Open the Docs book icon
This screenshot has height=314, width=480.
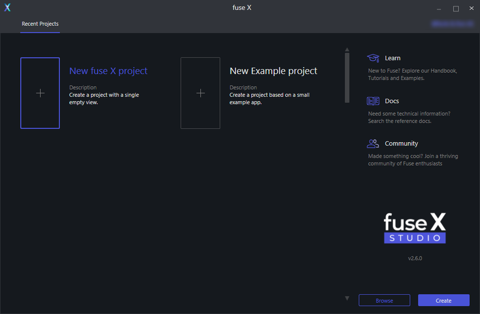373,101
